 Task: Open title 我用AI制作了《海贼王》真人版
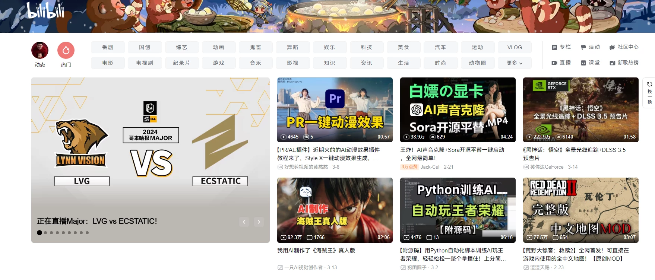click(x=316, y=251)
